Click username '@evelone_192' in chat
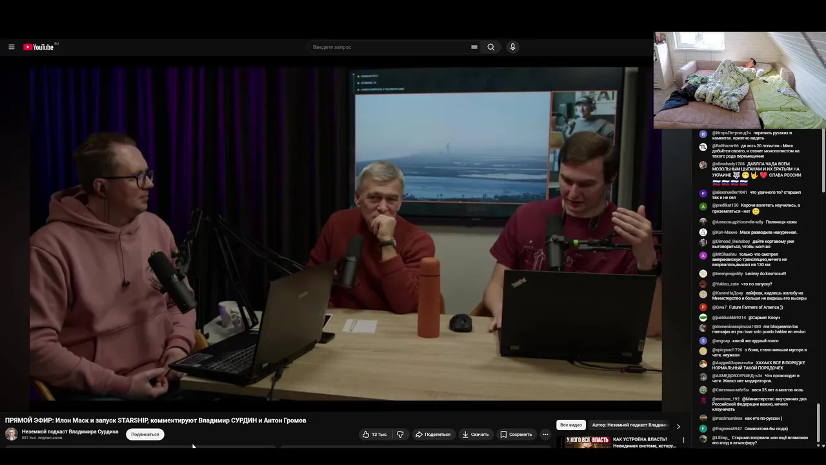The height and width of the screenshot is (465, 826). [x=726, y=399]
